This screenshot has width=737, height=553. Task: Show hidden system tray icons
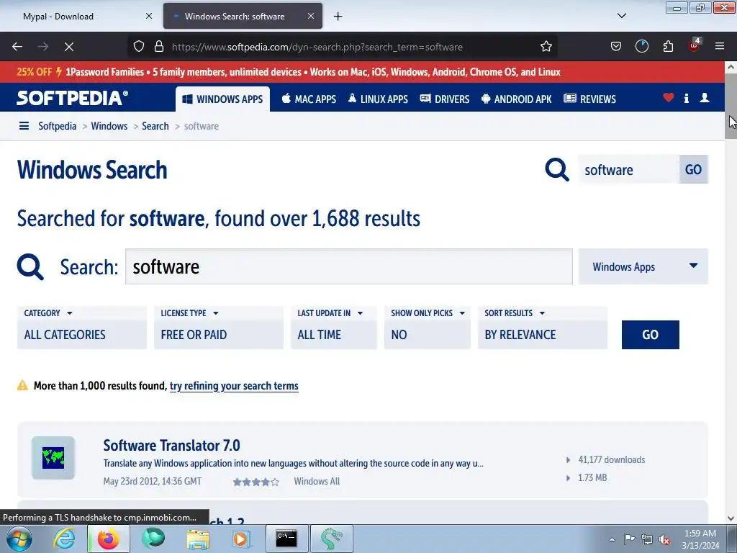click(x=612, y=539)
